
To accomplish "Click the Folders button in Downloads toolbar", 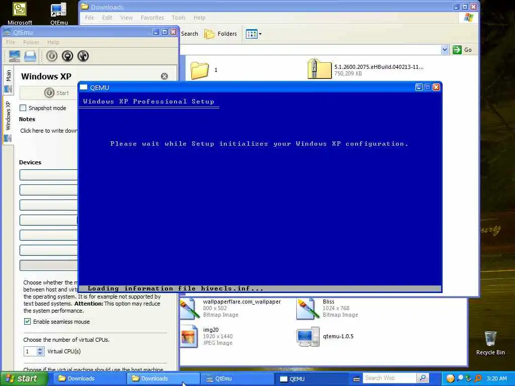I will tap(220, 34).
